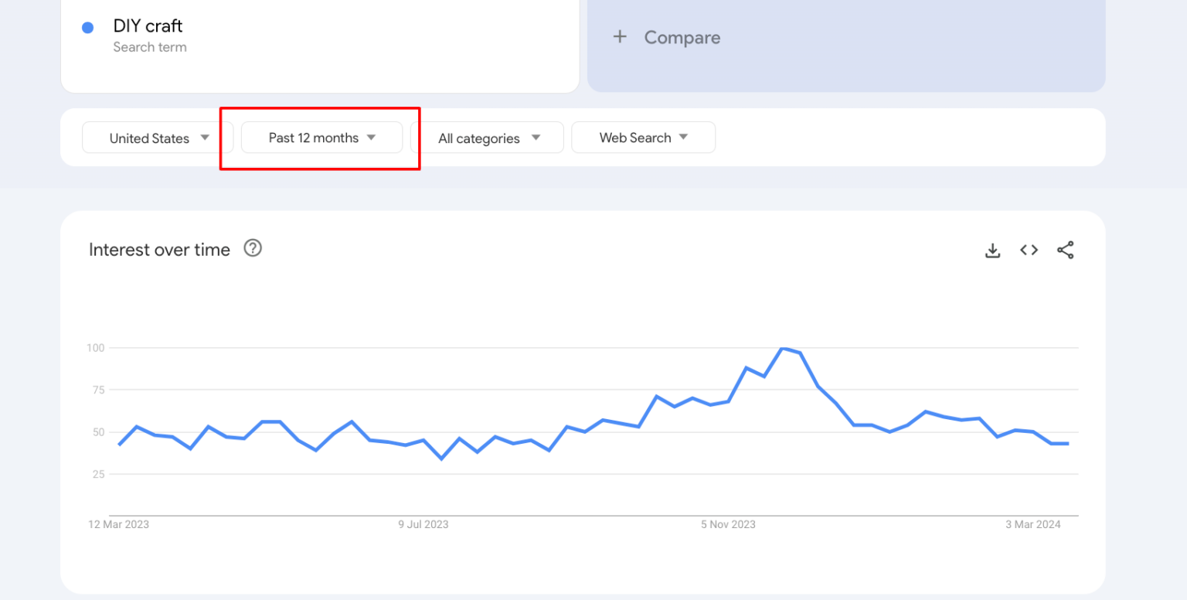Open the embed code view for the chart
Viewport: 1187px width, 600px height.
(1029, 250)
